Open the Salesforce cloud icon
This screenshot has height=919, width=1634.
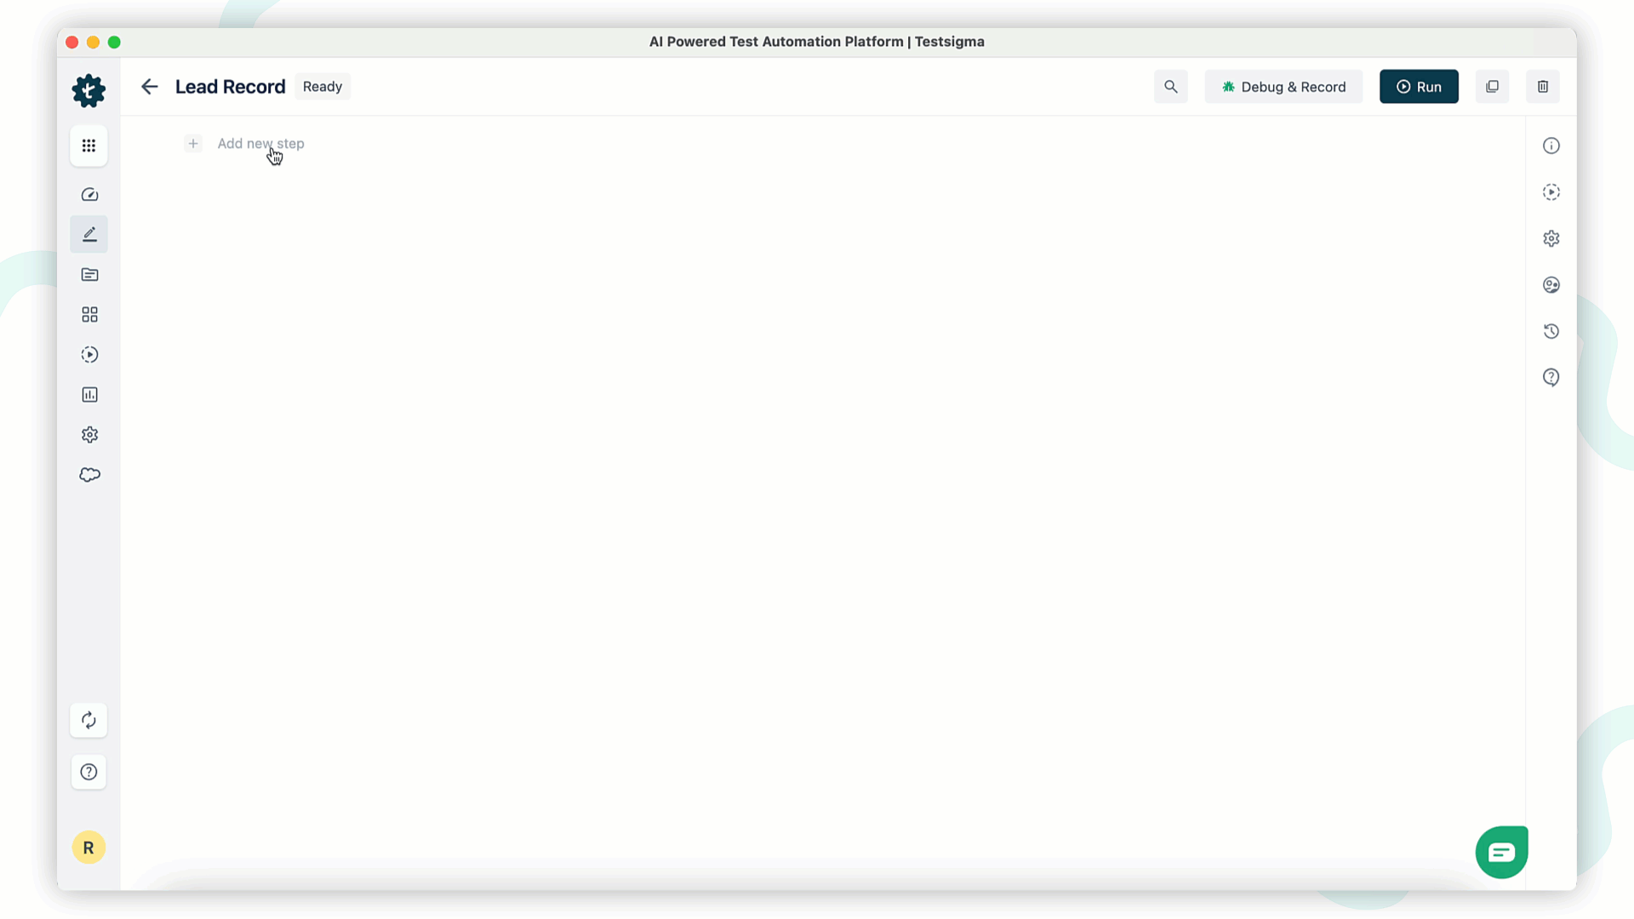(89, 475)
